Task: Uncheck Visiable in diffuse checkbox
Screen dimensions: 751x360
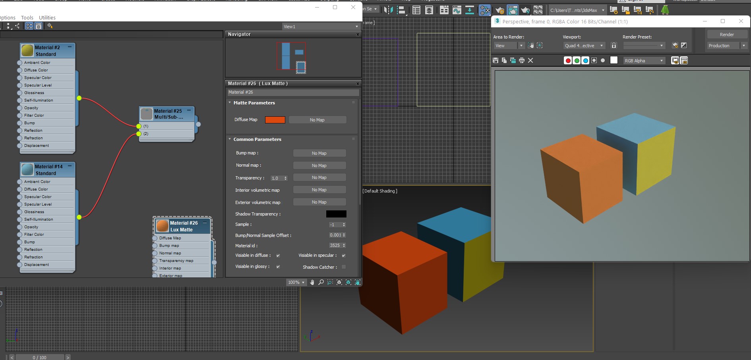Action: tap(278, 256)
